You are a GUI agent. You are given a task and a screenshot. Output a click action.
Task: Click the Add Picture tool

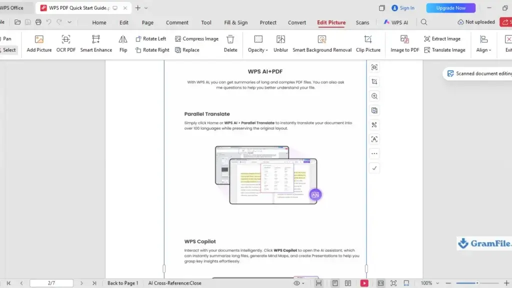39,44
